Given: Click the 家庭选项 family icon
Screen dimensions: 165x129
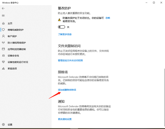Looking at the screenshot, I should point(4,68).
